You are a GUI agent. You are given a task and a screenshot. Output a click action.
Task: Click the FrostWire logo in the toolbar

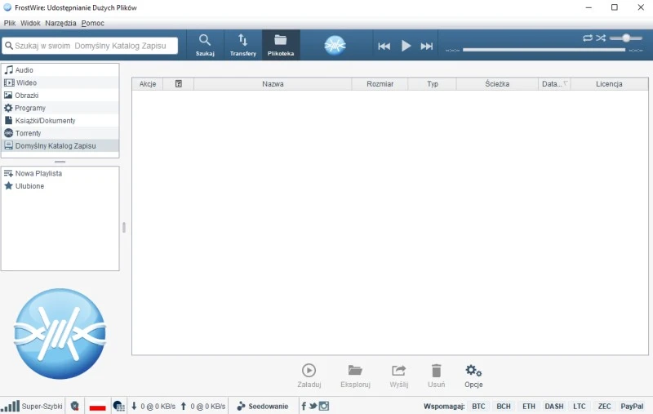coord(335,45)
